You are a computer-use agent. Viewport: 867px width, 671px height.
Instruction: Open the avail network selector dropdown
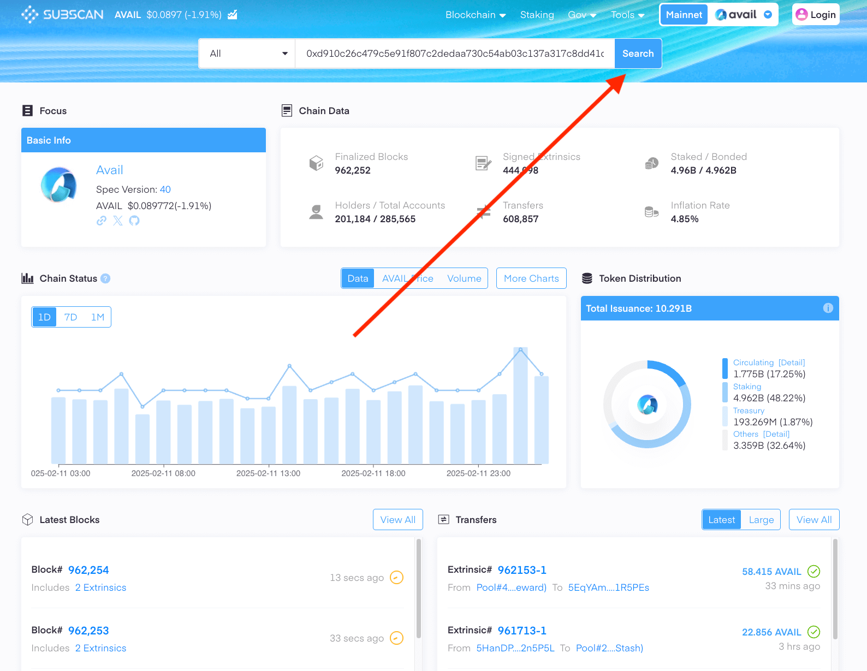(x=743, y=15)
